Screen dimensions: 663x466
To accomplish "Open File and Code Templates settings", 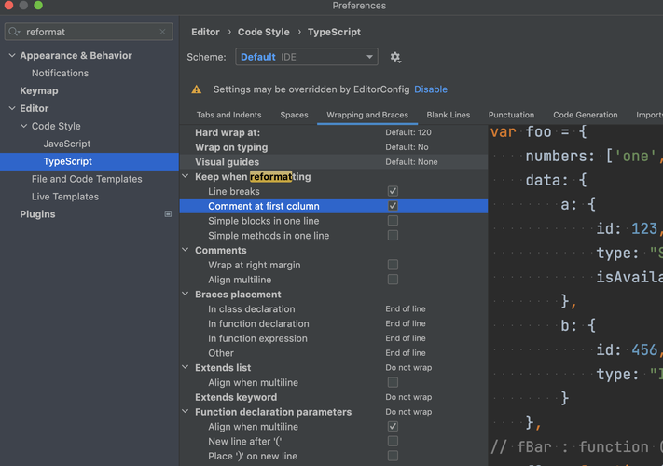I will (87, 179).
